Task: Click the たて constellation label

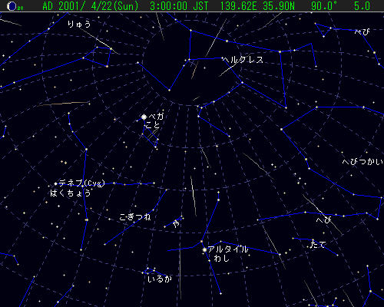Action: click(x=318, y=244)
